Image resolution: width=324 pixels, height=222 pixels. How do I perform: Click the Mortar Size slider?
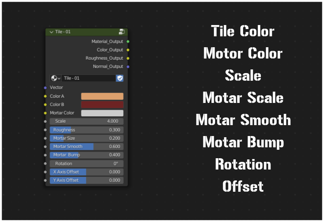tap(87, 138)
